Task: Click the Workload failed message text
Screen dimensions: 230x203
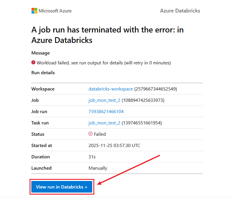Action: (x=104, y=63)
